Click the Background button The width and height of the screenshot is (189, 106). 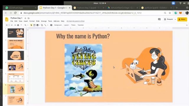tap(58, 25)
